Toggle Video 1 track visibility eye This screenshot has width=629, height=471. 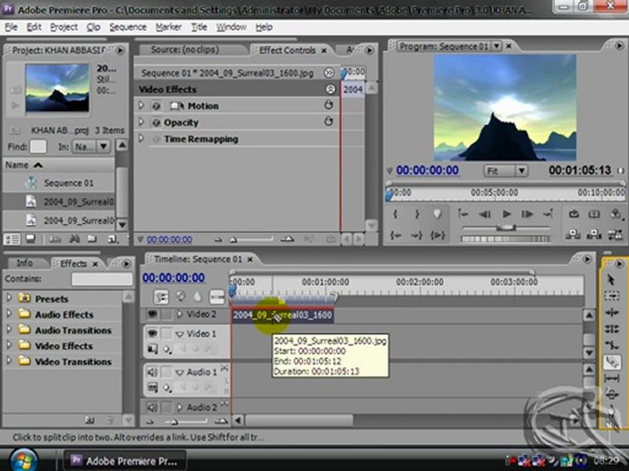pos(152,333)
